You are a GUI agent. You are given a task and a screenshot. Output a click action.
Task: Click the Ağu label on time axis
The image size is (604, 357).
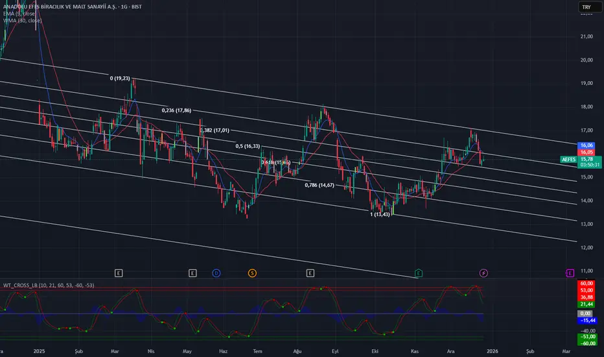(x=297, y=351)
